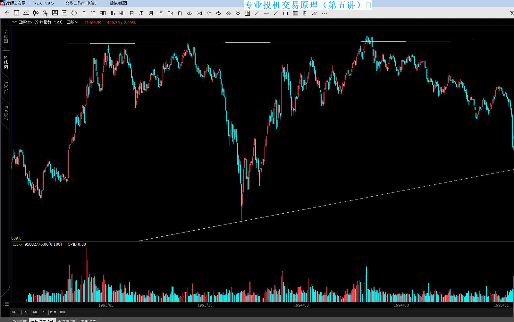Click the left arrow scroll icon

pyautogui.click(x=209, y=13)
